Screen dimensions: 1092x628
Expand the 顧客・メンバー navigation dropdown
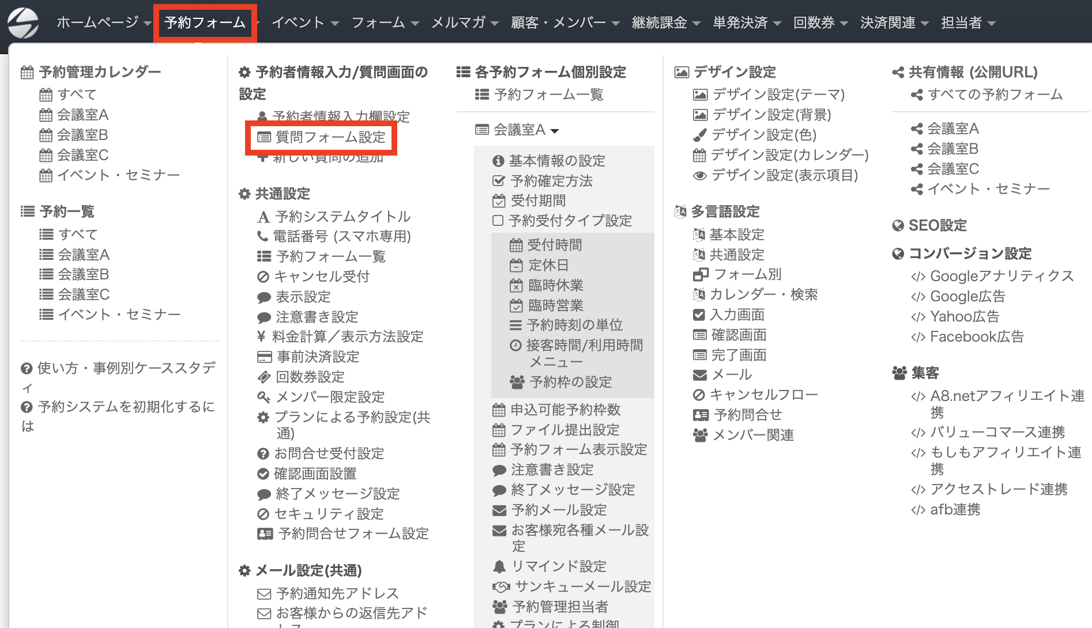pos(564,23)
